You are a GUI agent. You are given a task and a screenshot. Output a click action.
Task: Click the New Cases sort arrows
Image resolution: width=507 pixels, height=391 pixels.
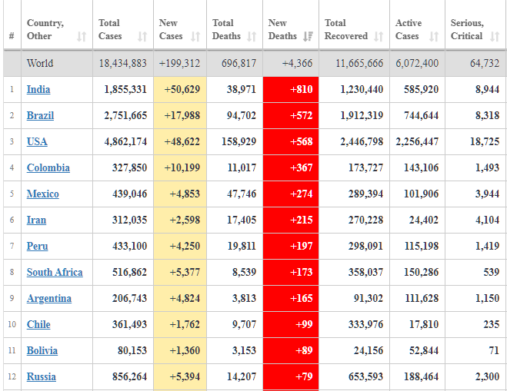[195, 36]
